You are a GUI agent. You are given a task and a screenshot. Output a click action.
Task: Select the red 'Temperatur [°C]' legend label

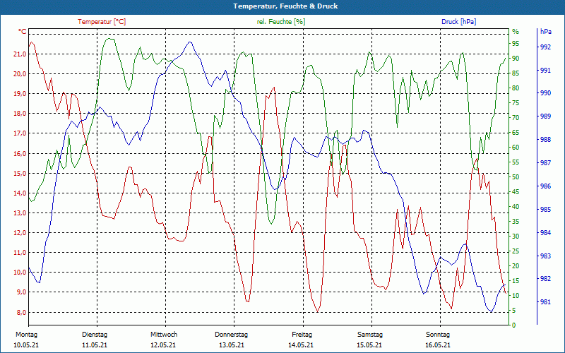(102, 22)
